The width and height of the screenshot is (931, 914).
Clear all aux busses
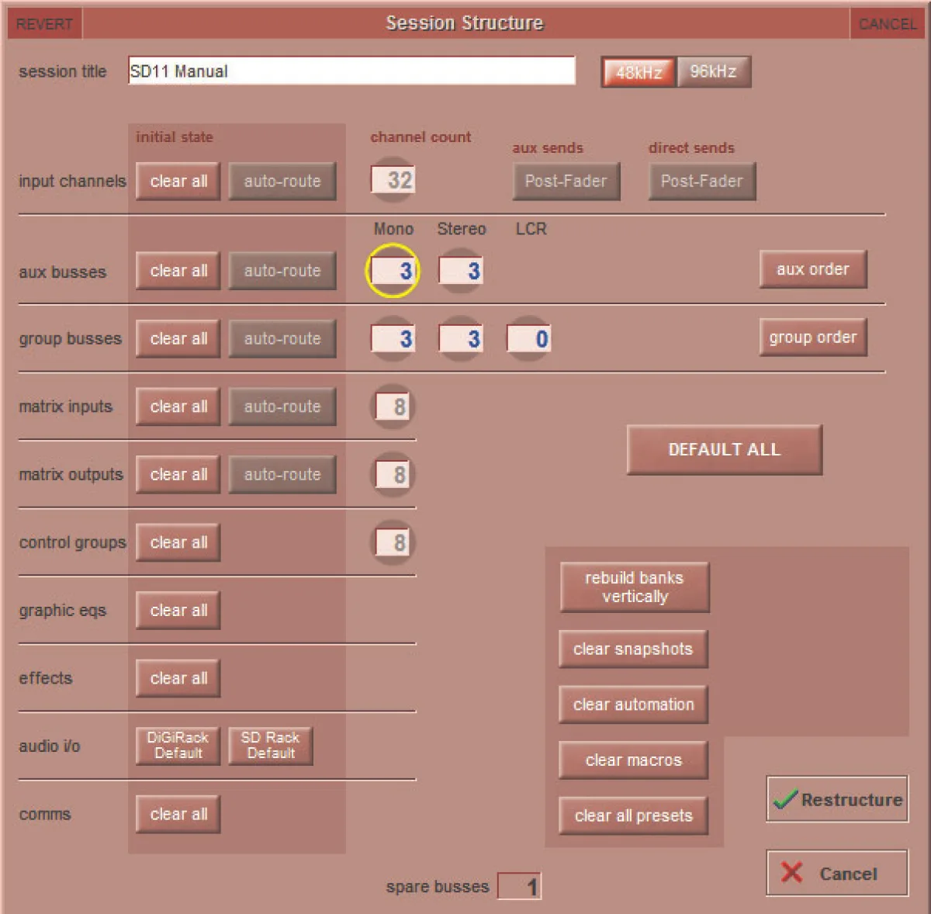point(178,271)
